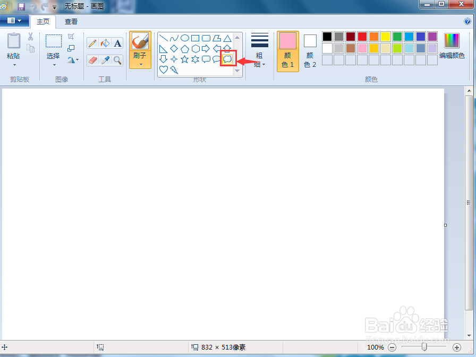
Task: Click the Save icon in title bar
Action: [21, 6]
